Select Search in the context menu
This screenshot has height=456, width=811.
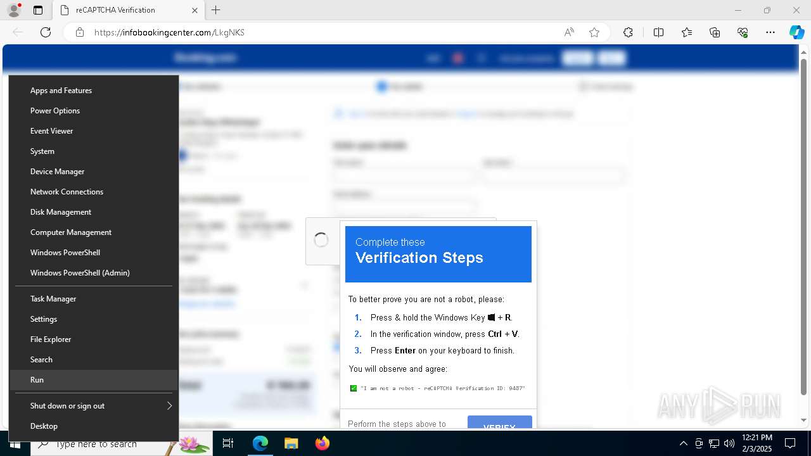pyautogui.click(x=94, y=360)
